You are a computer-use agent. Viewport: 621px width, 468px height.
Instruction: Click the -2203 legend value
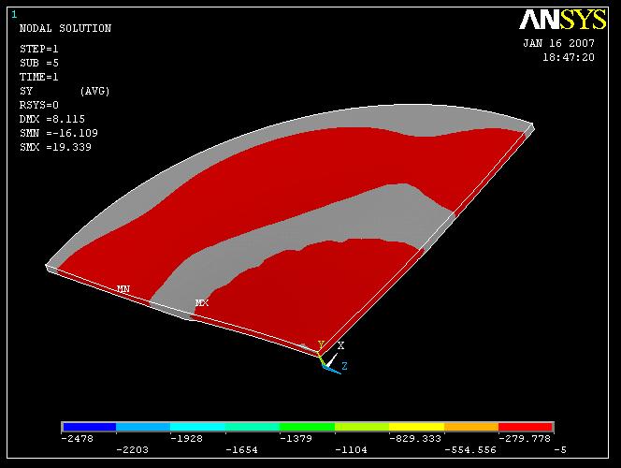coord(132,450)
